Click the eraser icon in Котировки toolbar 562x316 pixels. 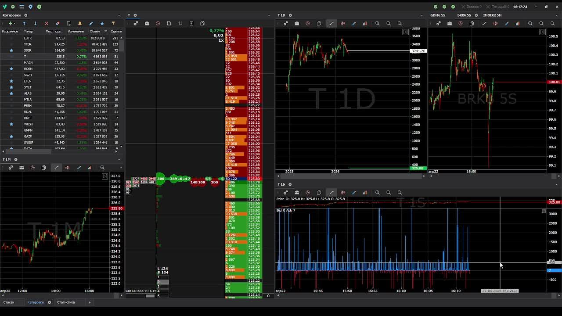[x=58, y=23]
